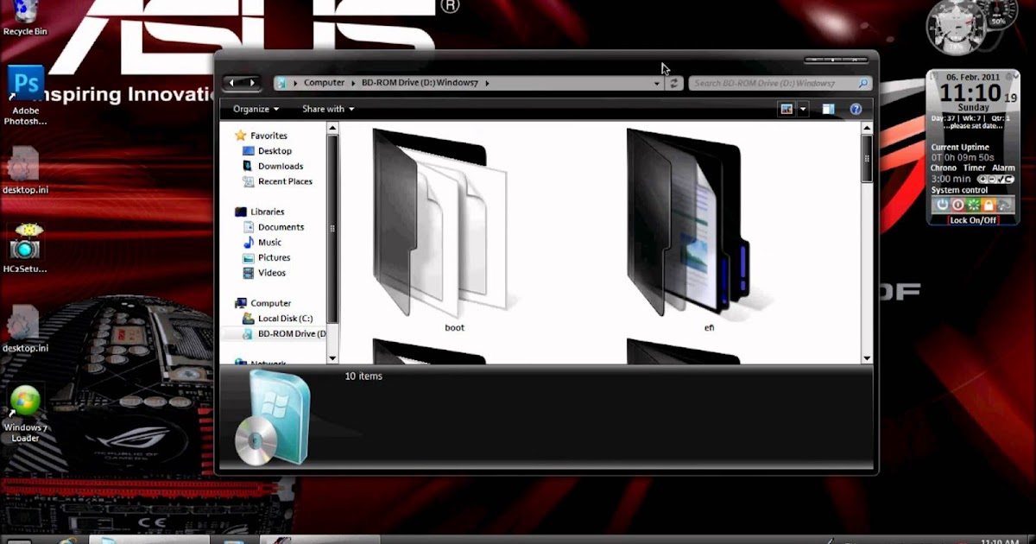Show the preview pane button

pyautogui.click(x=829, y=109)
